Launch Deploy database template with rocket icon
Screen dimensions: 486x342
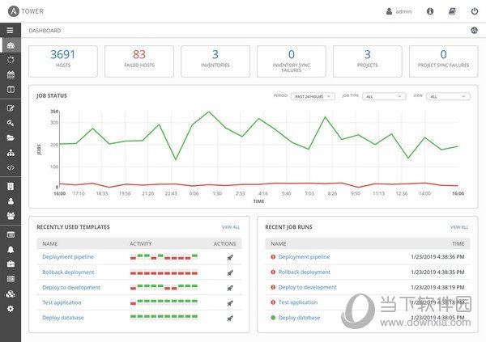[x=230, y=319]
